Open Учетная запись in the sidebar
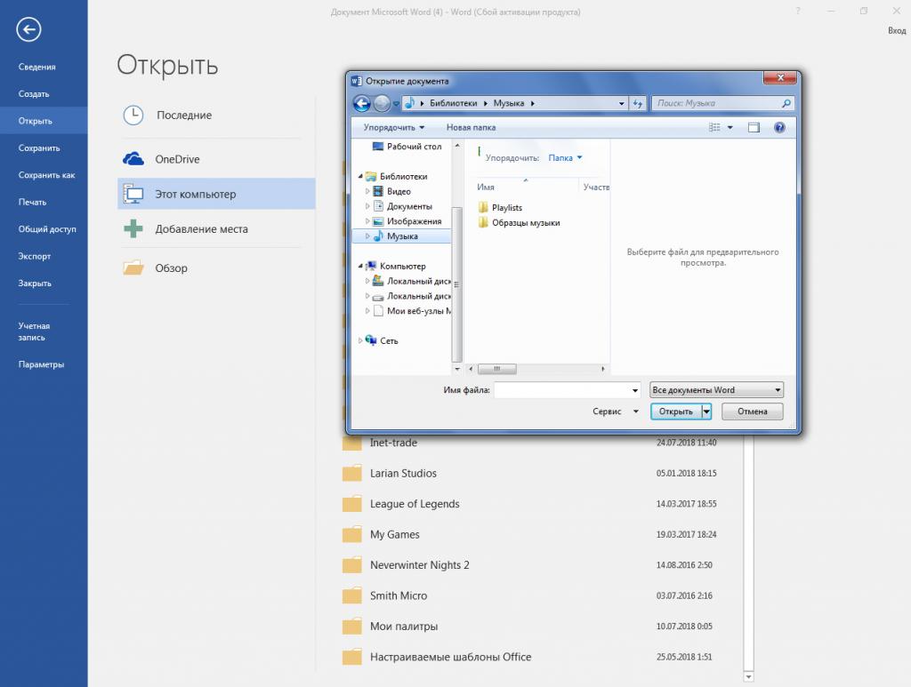911x687 pixels. (34, 332)
